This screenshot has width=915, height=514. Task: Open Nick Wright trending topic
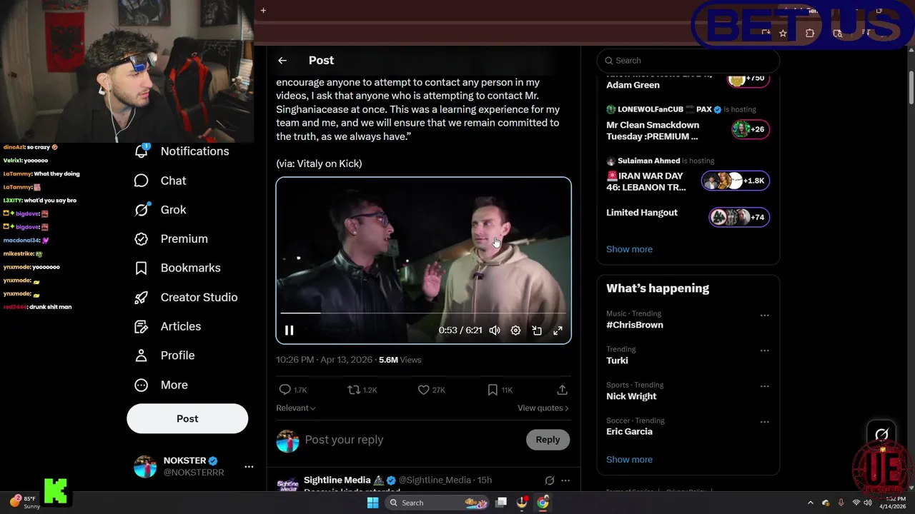click(631, 396)
